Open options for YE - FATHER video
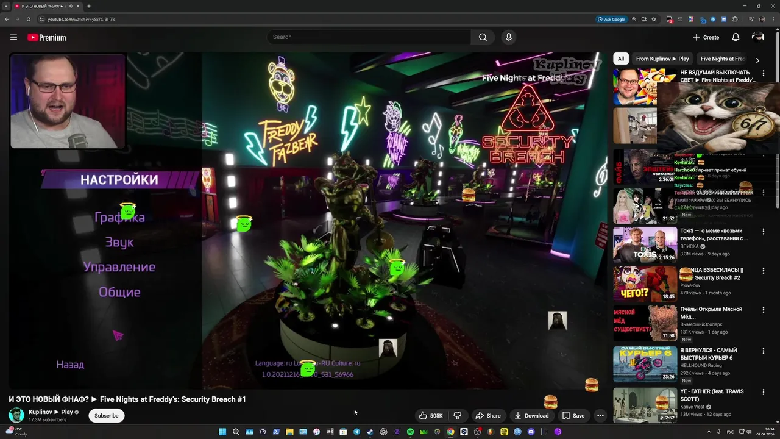Viewport: 780px width, 439px height. pos(763,393)
